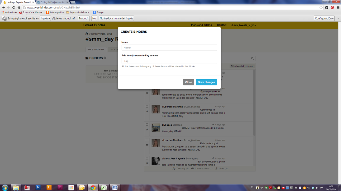Click the Binders info icon
Image resolution: width=341 pixels, height=191 pixels.
(x=105, y=58)
